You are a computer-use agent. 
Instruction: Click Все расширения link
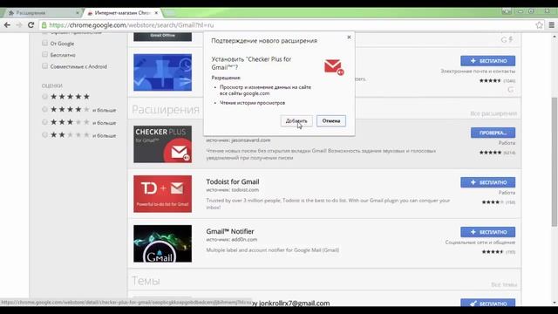pos(493,113)
